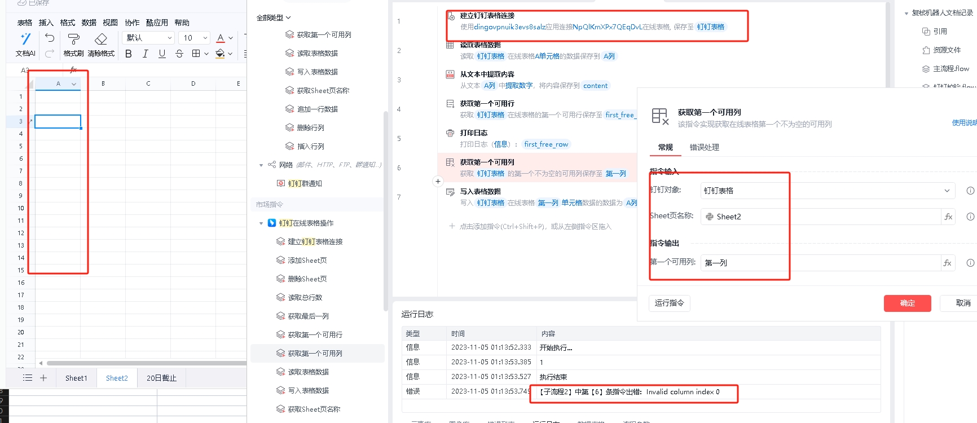The height and width of the screenshot is (423, 977).
Task: Pick the font color A swatch
Action: tap(221, 38)
